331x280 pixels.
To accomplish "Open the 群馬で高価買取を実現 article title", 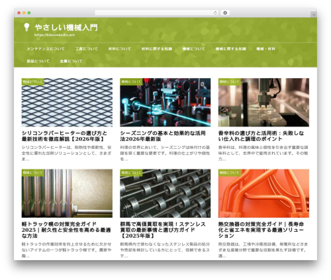I will (x=163, y=230).
